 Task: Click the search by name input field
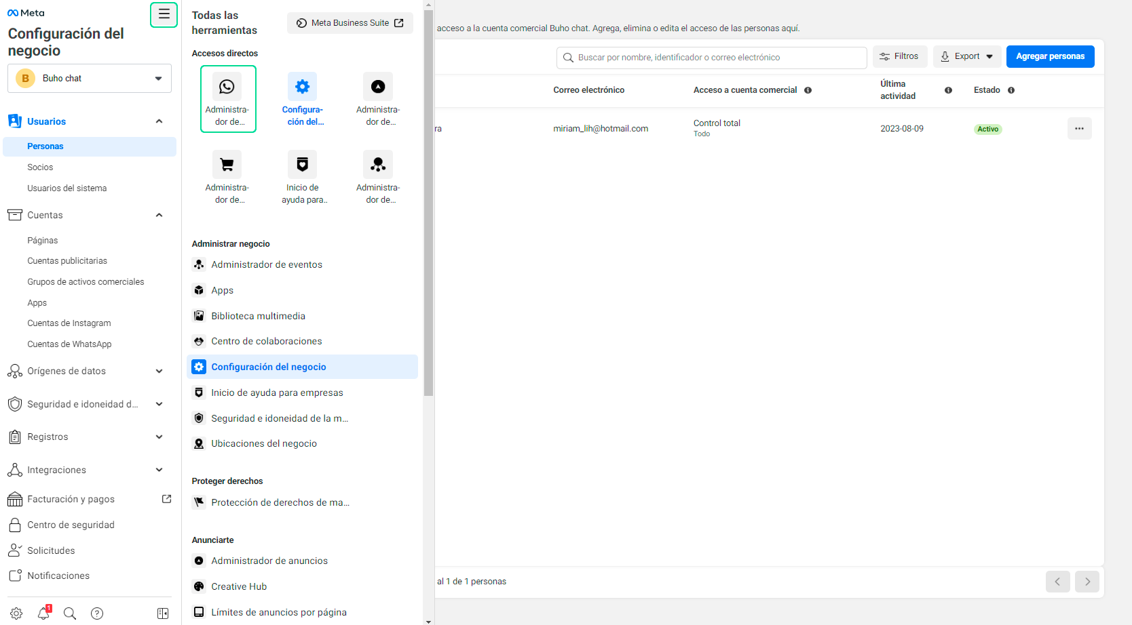pos(711,58)
